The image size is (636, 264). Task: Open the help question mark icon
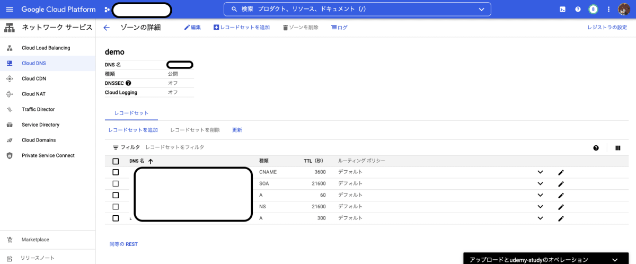(x=578, y=10)
